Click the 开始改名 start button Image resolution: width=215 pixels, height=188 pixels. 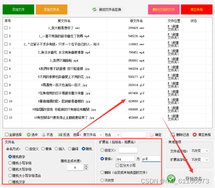coord(189,179)
